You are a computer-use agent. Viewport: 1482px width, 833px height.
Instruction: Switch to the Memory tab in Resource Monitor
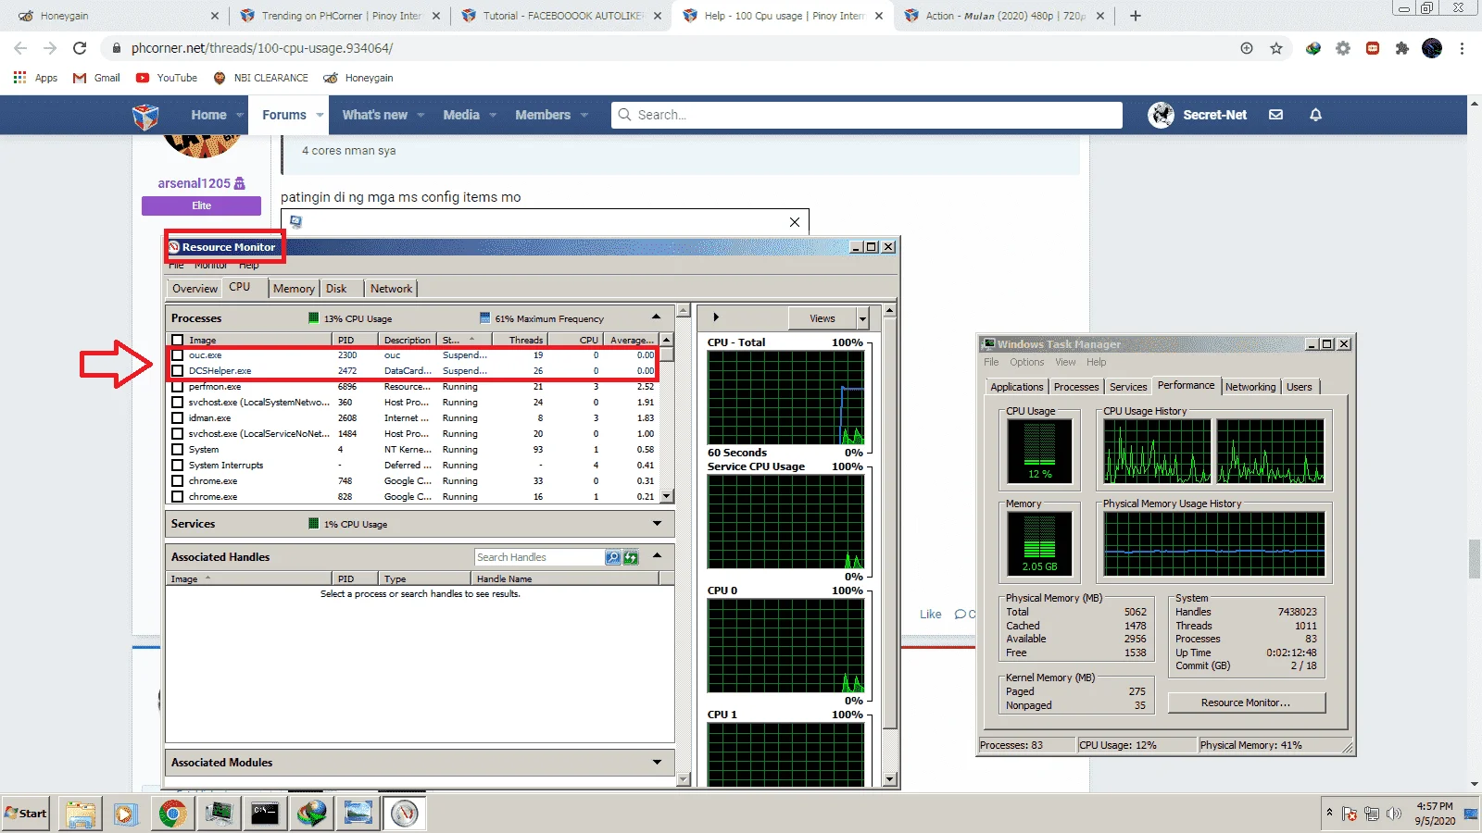(294, 289)
